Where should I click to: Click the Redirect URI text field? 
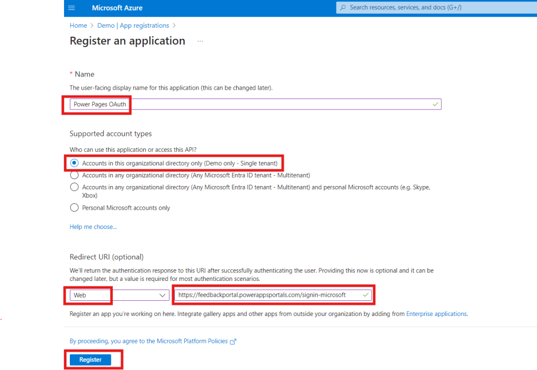point(268,295)
